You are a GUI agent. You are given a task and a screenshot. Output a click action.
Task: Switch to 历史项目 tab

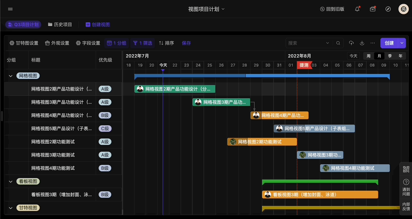[60, 24]
